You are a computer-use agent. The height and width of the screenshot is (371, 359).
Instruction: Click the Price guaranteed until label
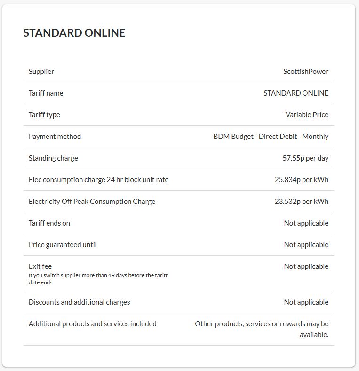[63, 245]
